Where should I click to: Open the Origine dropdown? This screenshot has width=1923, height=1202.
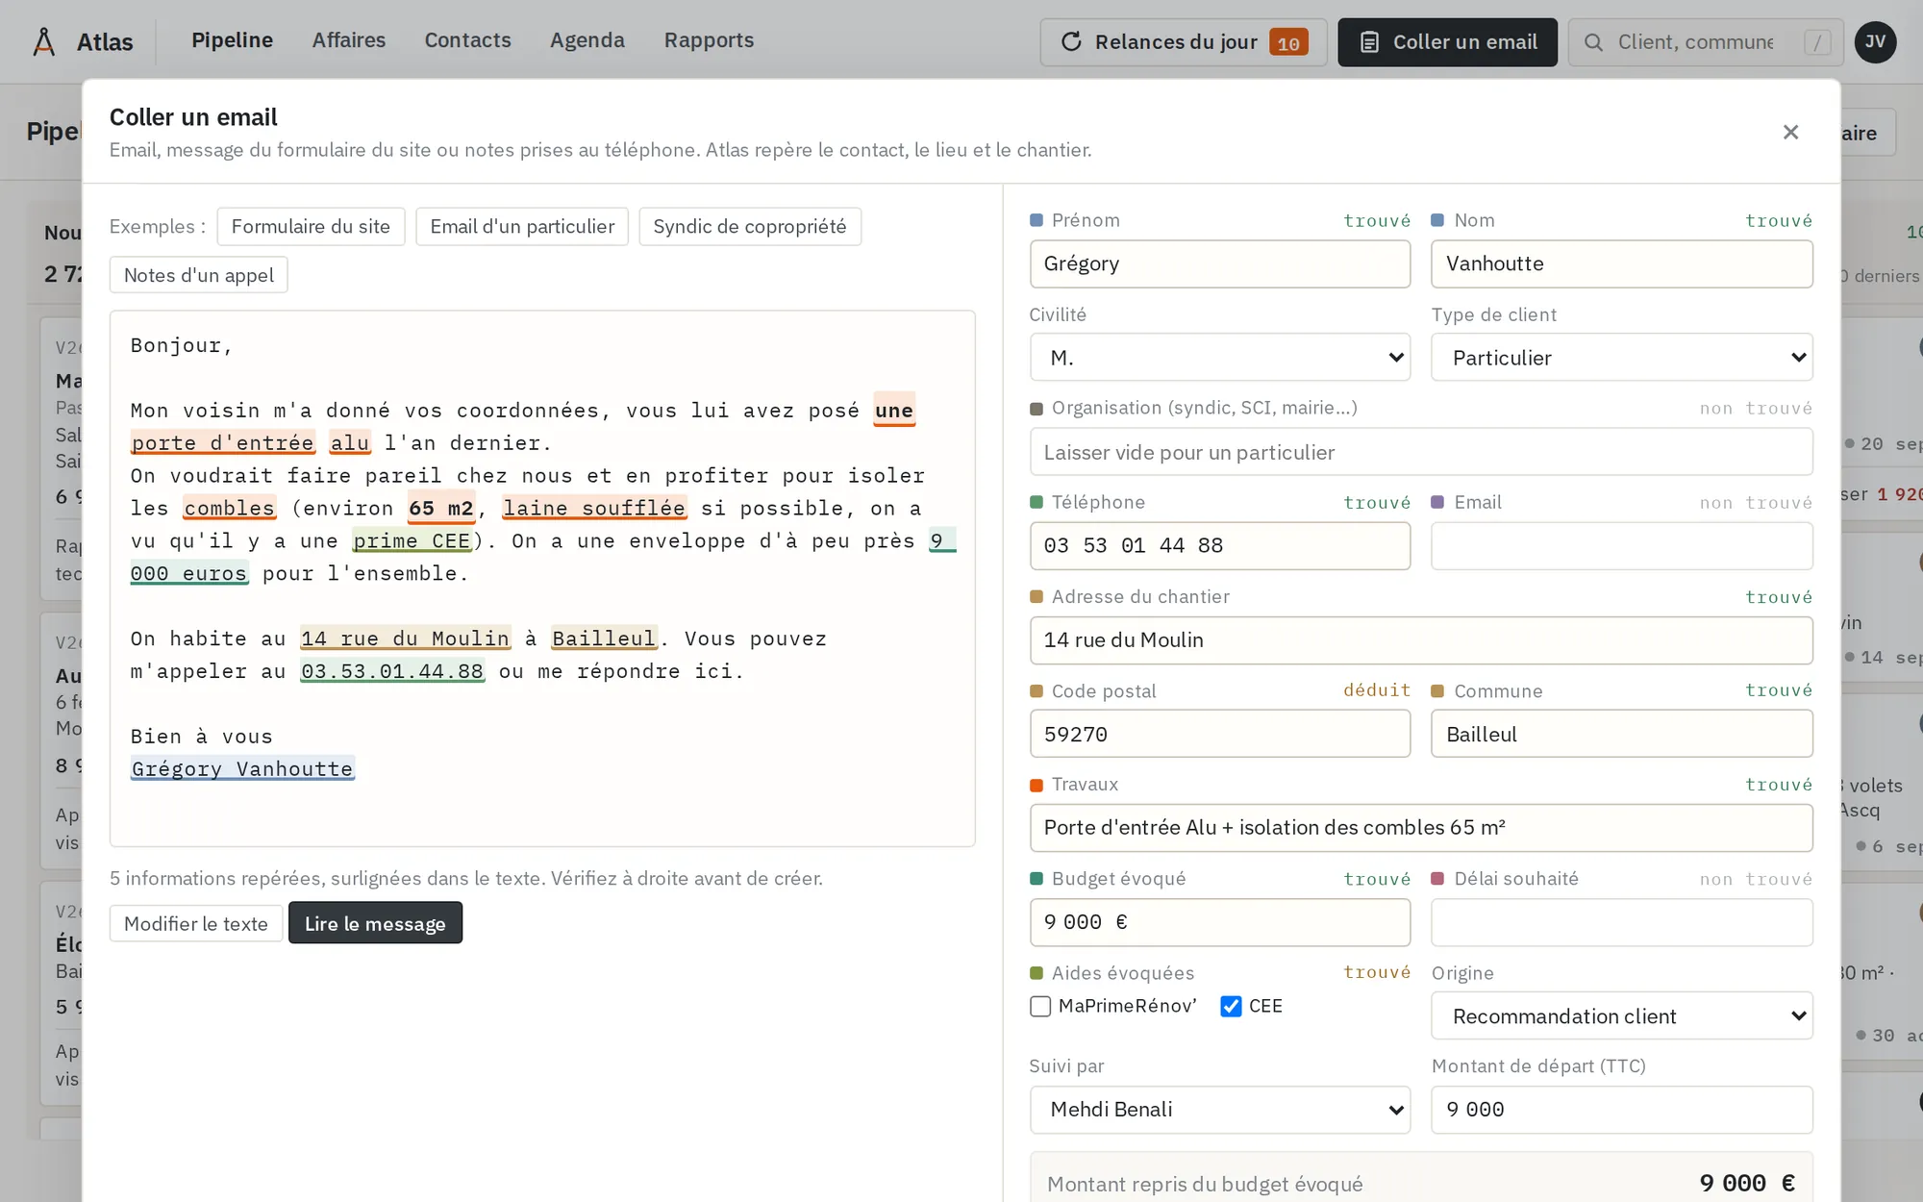pos(1622,1016)
